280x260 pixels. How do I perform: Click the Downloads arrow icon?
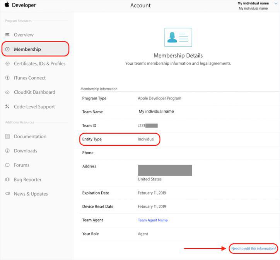(7, 151)
